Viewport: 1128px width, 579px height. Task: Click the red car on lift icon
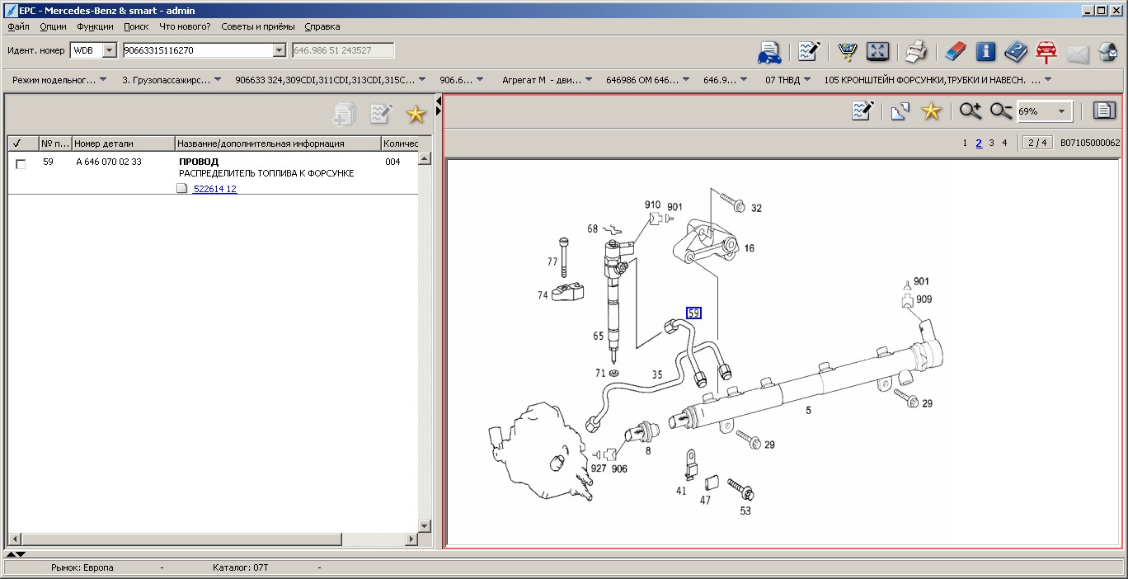point(1046,52)
